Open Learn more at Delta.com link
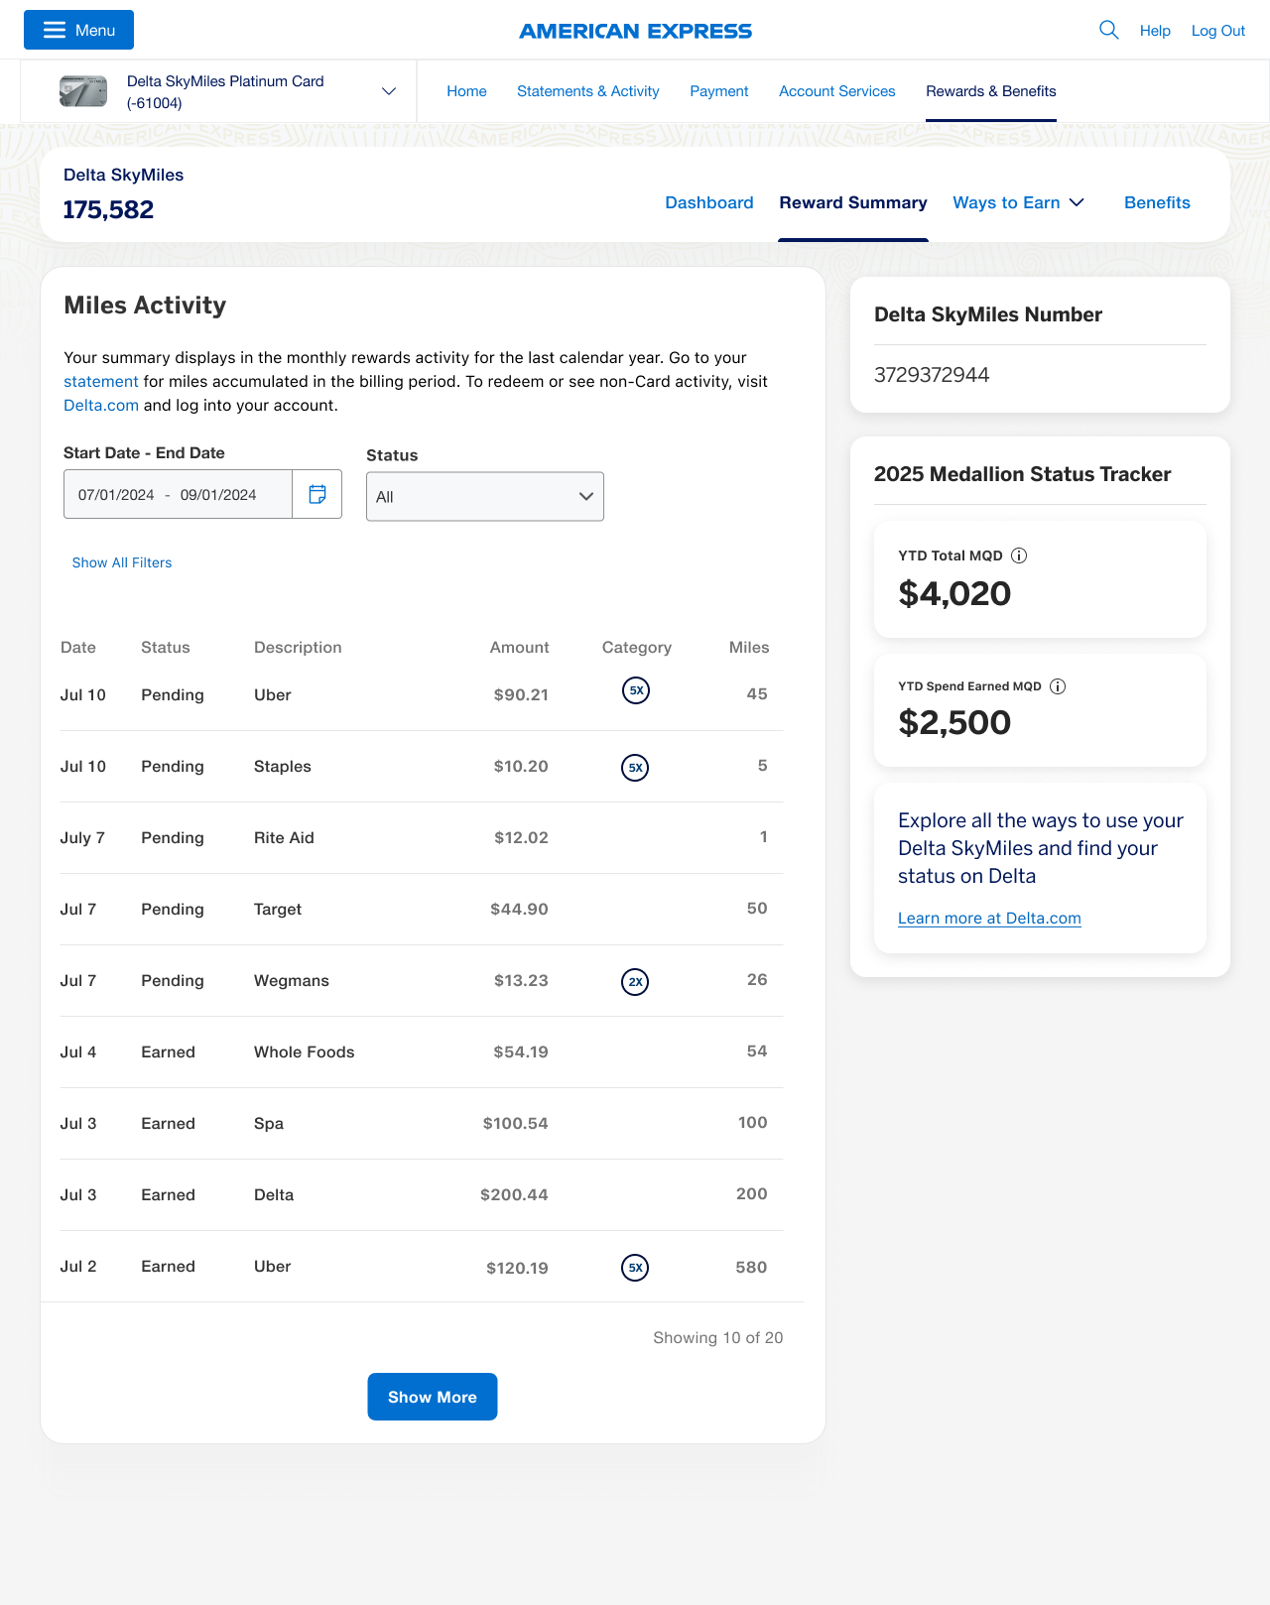 pyautogui.click(x=989, y=918)
